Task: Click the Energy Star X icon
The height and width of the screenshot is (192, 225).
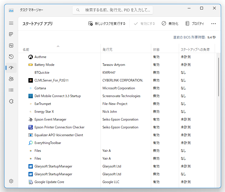Action: click(x=30, y=112)
